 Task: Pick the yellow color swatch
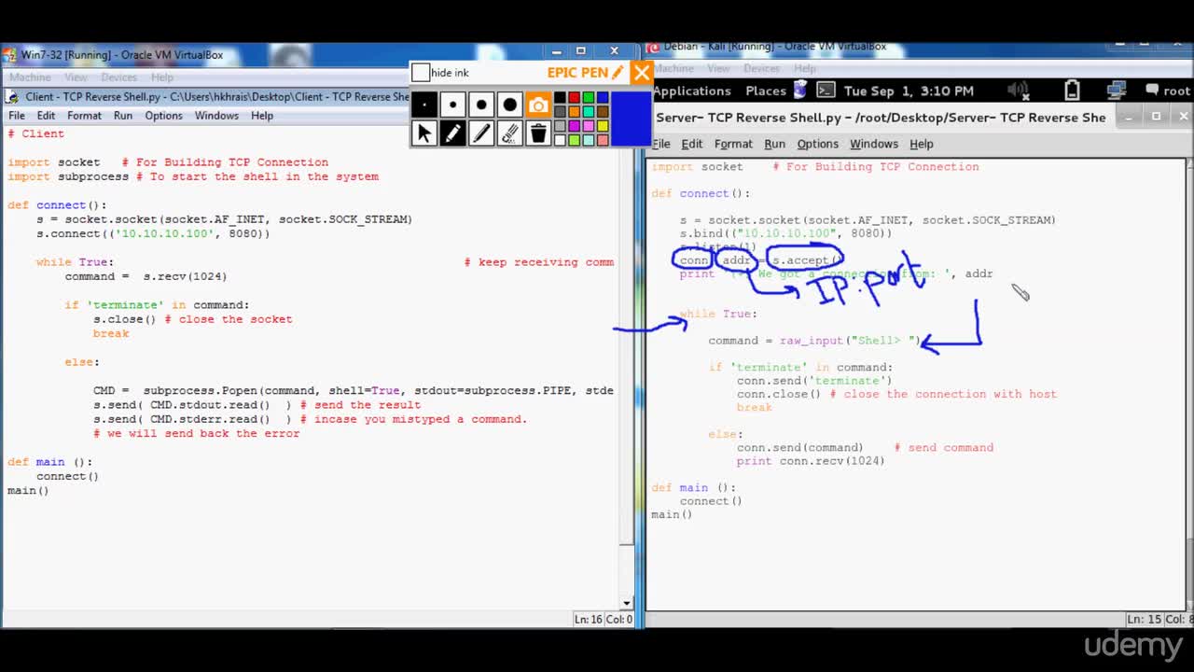[x=603, y=126]
